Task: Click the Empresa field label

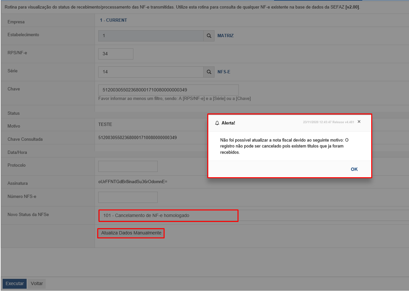Action: point(16,22)
